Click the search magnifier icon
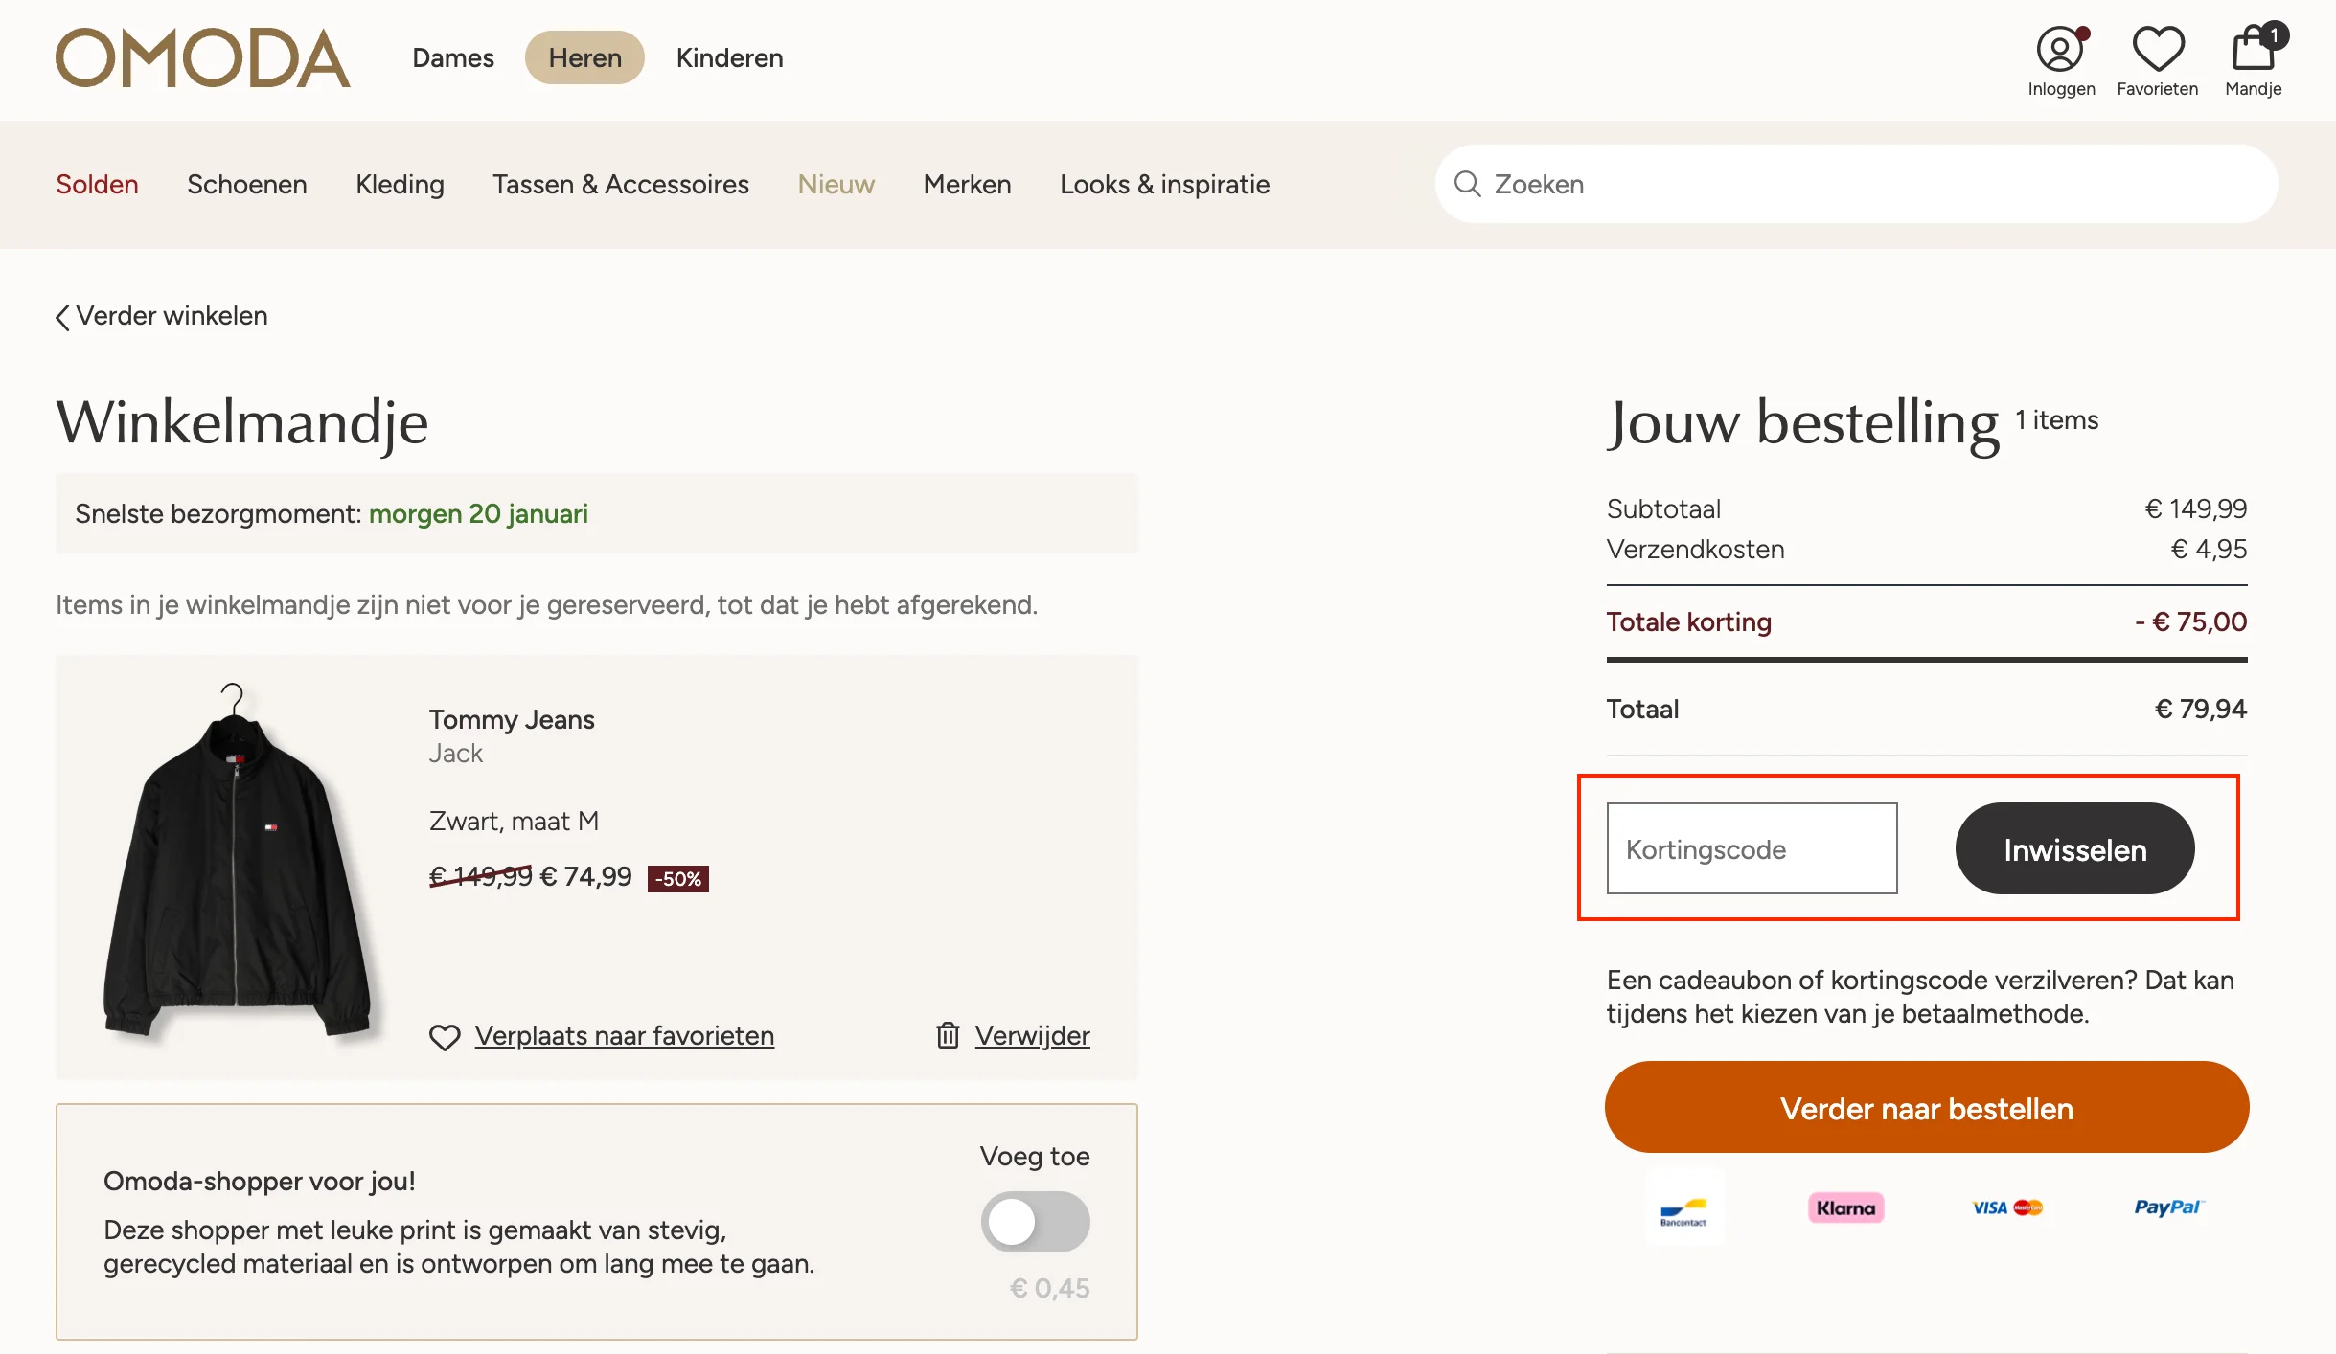Screen dimensions: 2336x1354 coord(1468,184)
